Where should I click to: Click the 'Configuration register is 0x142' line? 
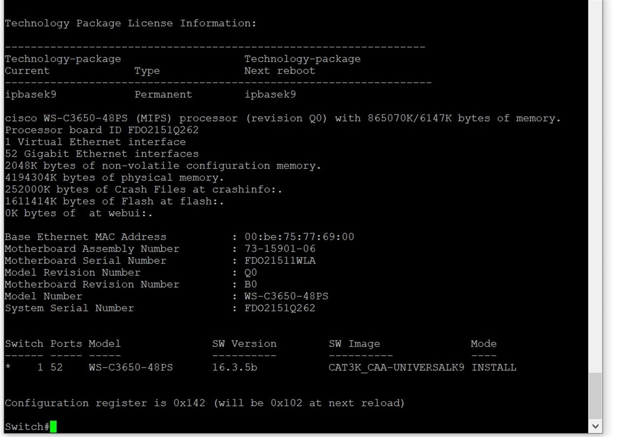click(x=205, y=403)
